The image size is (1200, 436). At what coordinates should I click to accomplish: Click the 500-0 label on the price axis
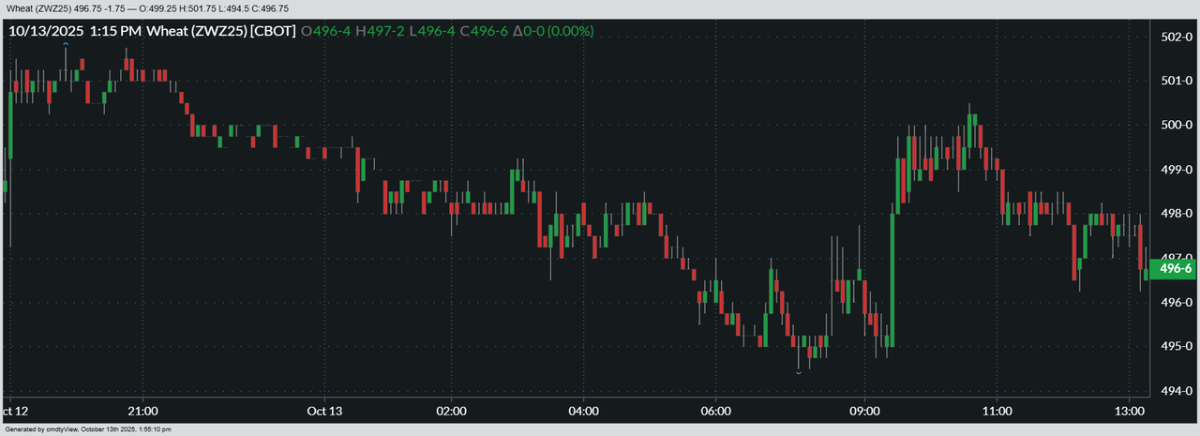[x=1176, y=126]
